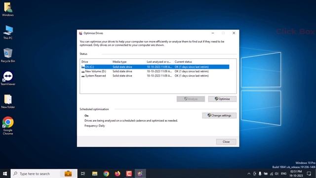316x178 pixels.
Task: Click the Solid state drive cell for OS (C:)
Action: click(x=122, y=67)
